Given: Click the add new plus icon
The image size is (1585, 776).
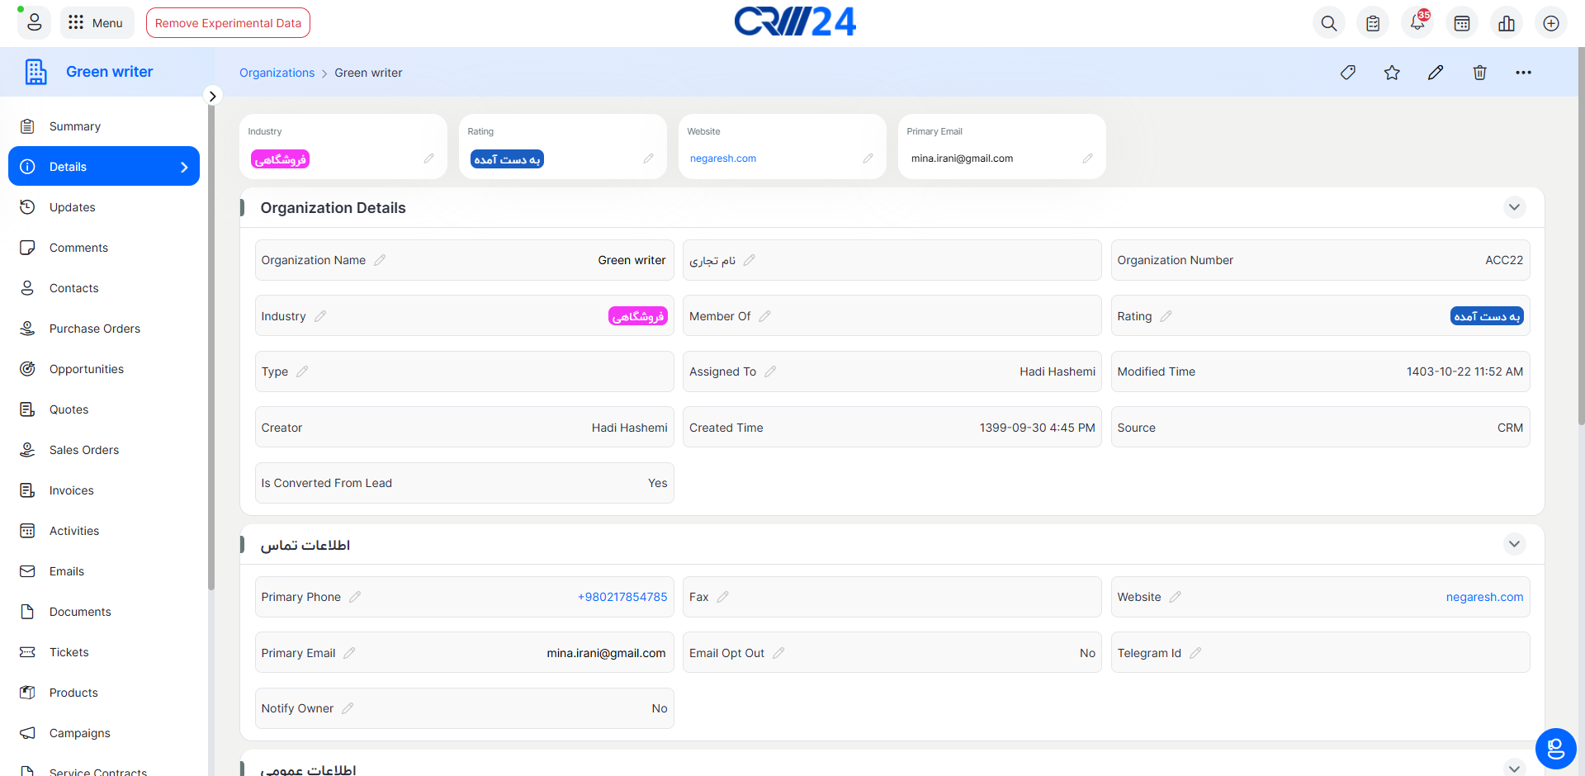Looking at the screenshot, I should coord(1551,23).
